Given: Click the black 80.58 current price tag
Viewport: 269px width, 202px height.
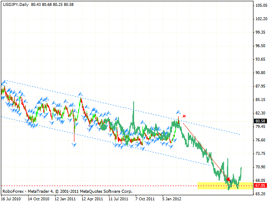Looking at the screenshot, I should click(259, 121).
